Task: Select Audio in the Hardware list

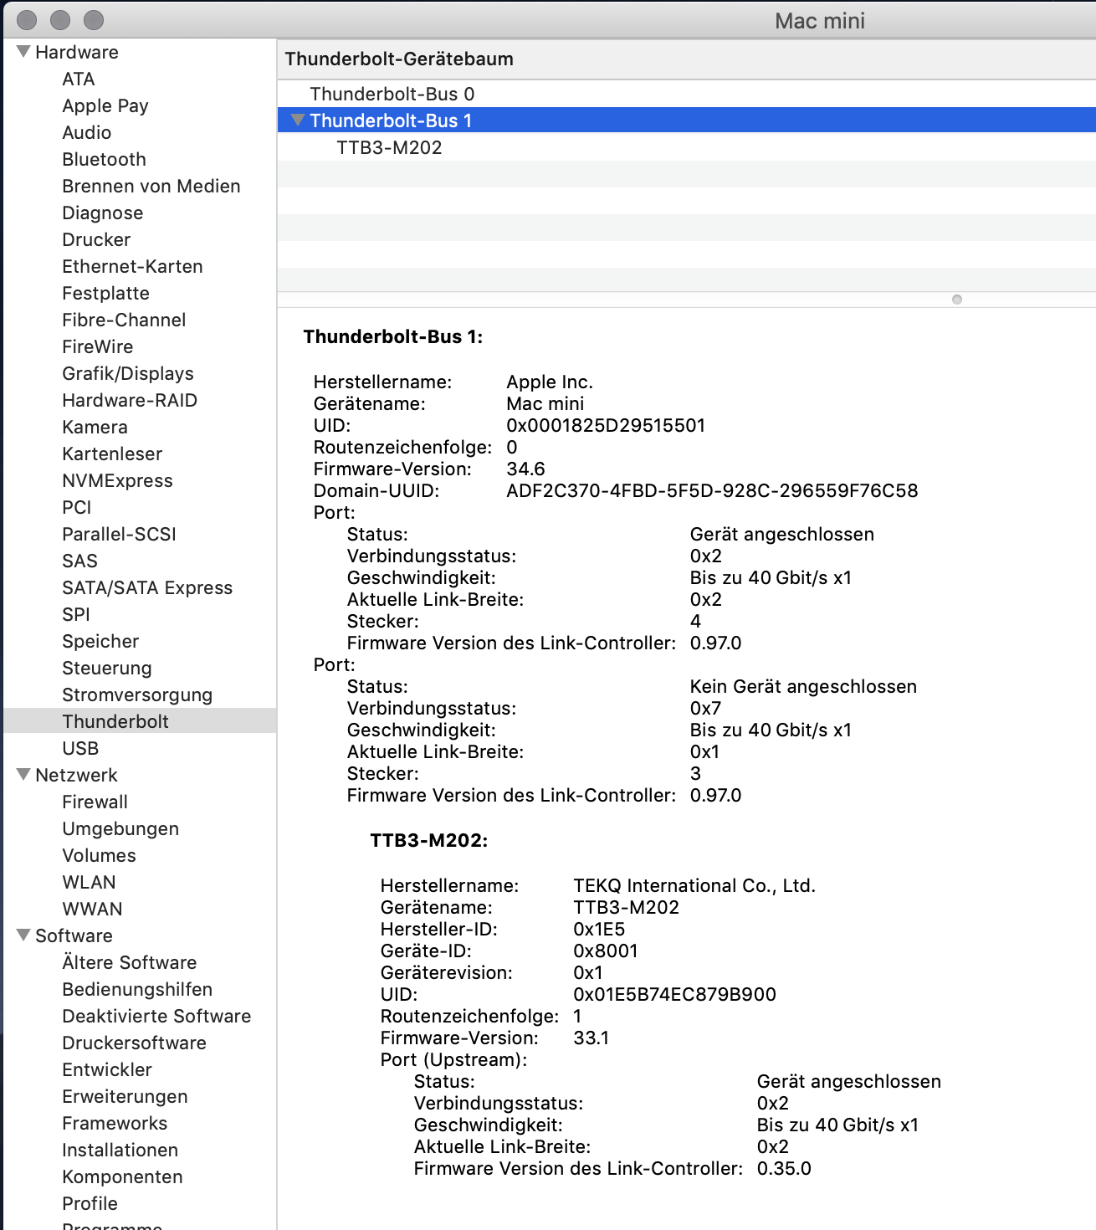Action: [x=87, y=132]
